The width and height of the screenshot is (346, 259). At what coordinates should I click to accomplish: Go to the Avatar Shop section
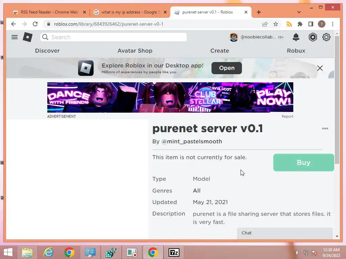135,51
